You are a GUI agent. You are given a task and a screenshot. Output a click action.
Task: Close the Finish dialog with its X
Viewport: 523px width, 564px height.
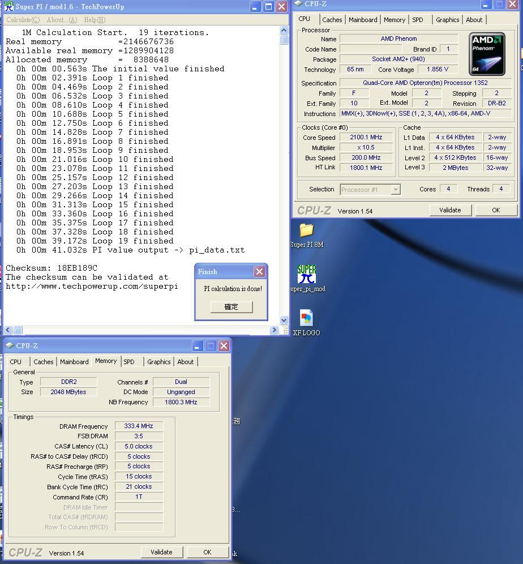click(x=259, y=272)
